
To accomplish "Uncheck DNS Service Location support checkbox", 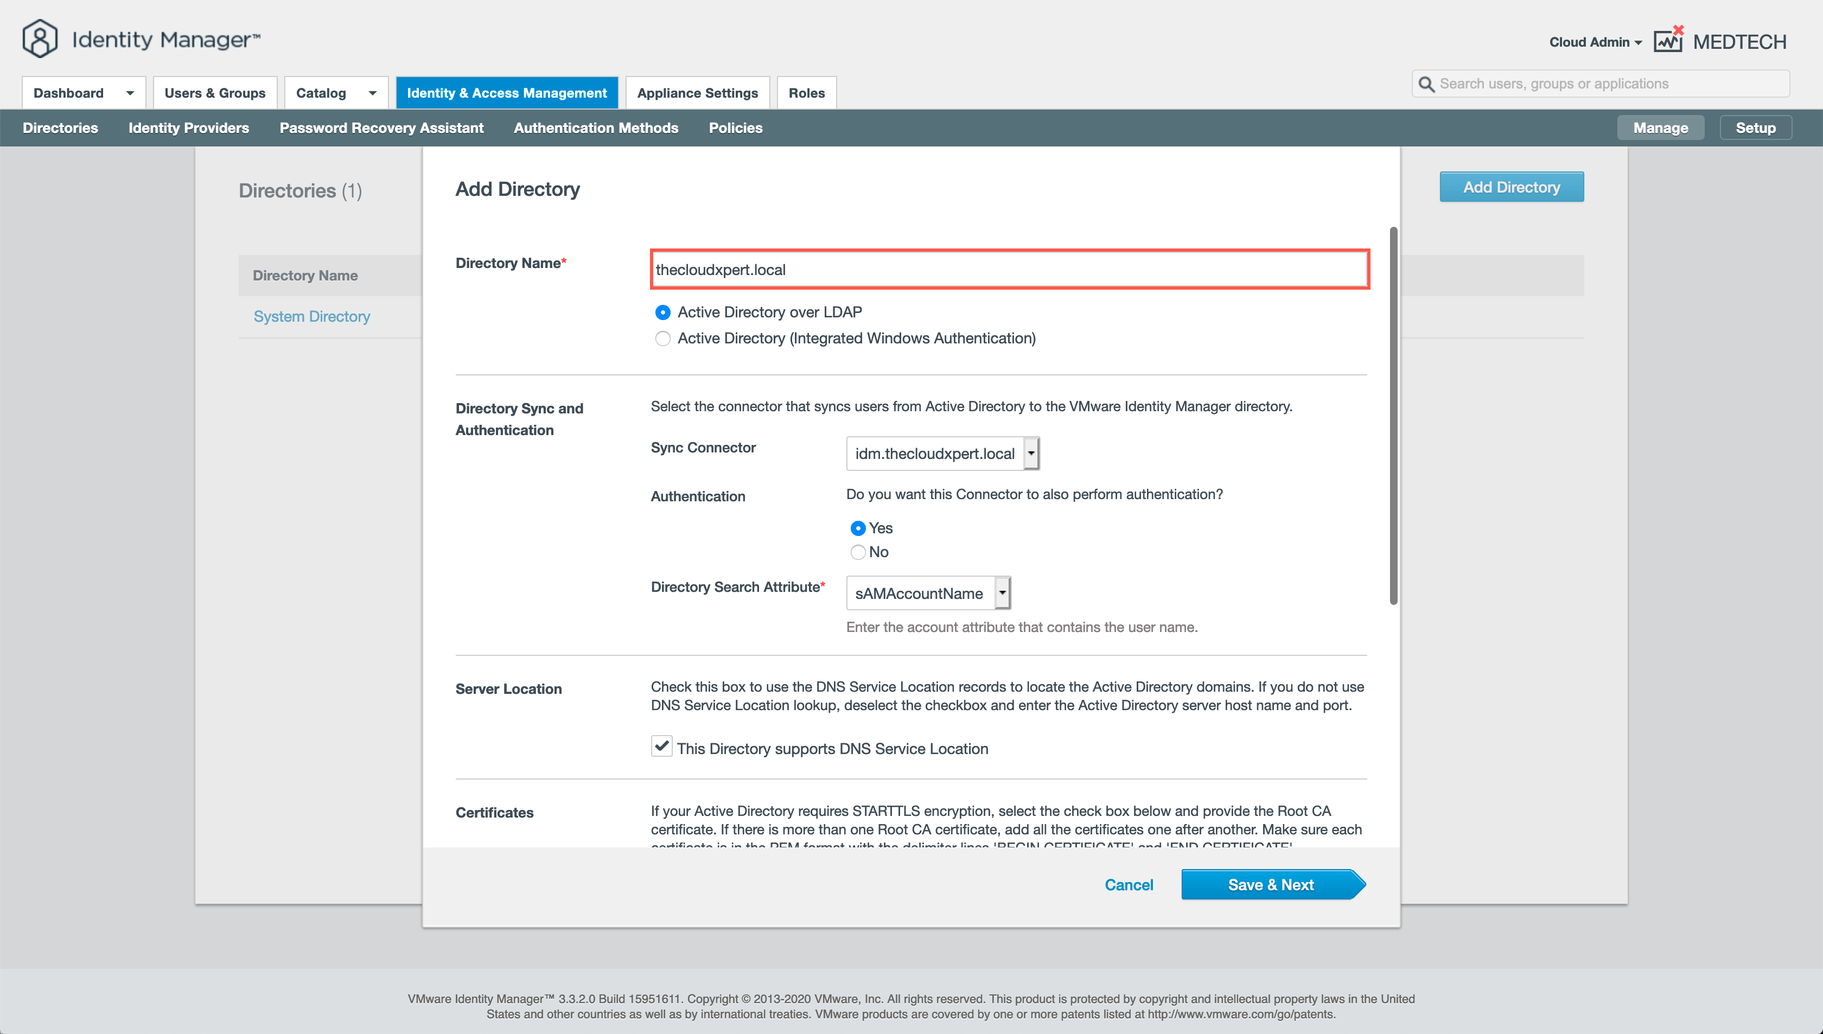I will click(x=661, y=746).
